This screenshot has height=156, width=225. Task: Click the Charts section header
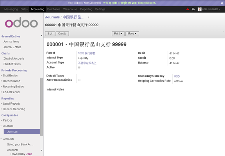click(5, 53)
